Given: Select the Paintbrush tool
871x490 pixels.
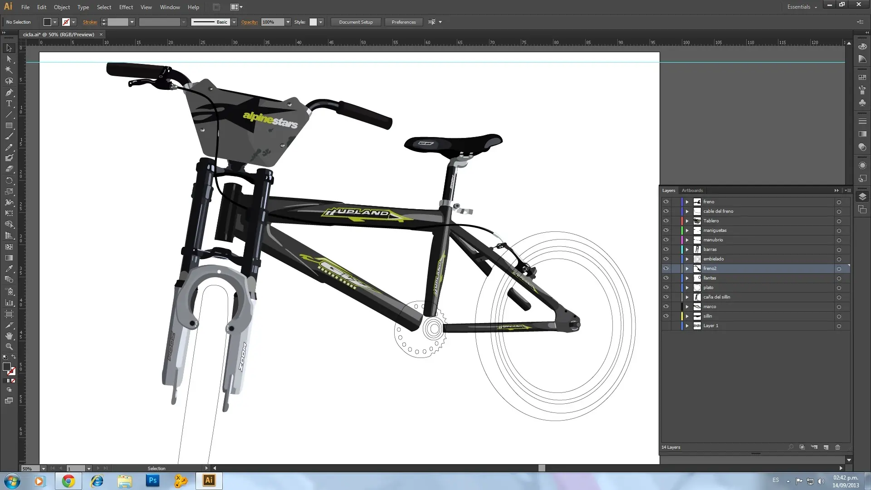Looking at the screenshot, I should click(x=9, y=136).
